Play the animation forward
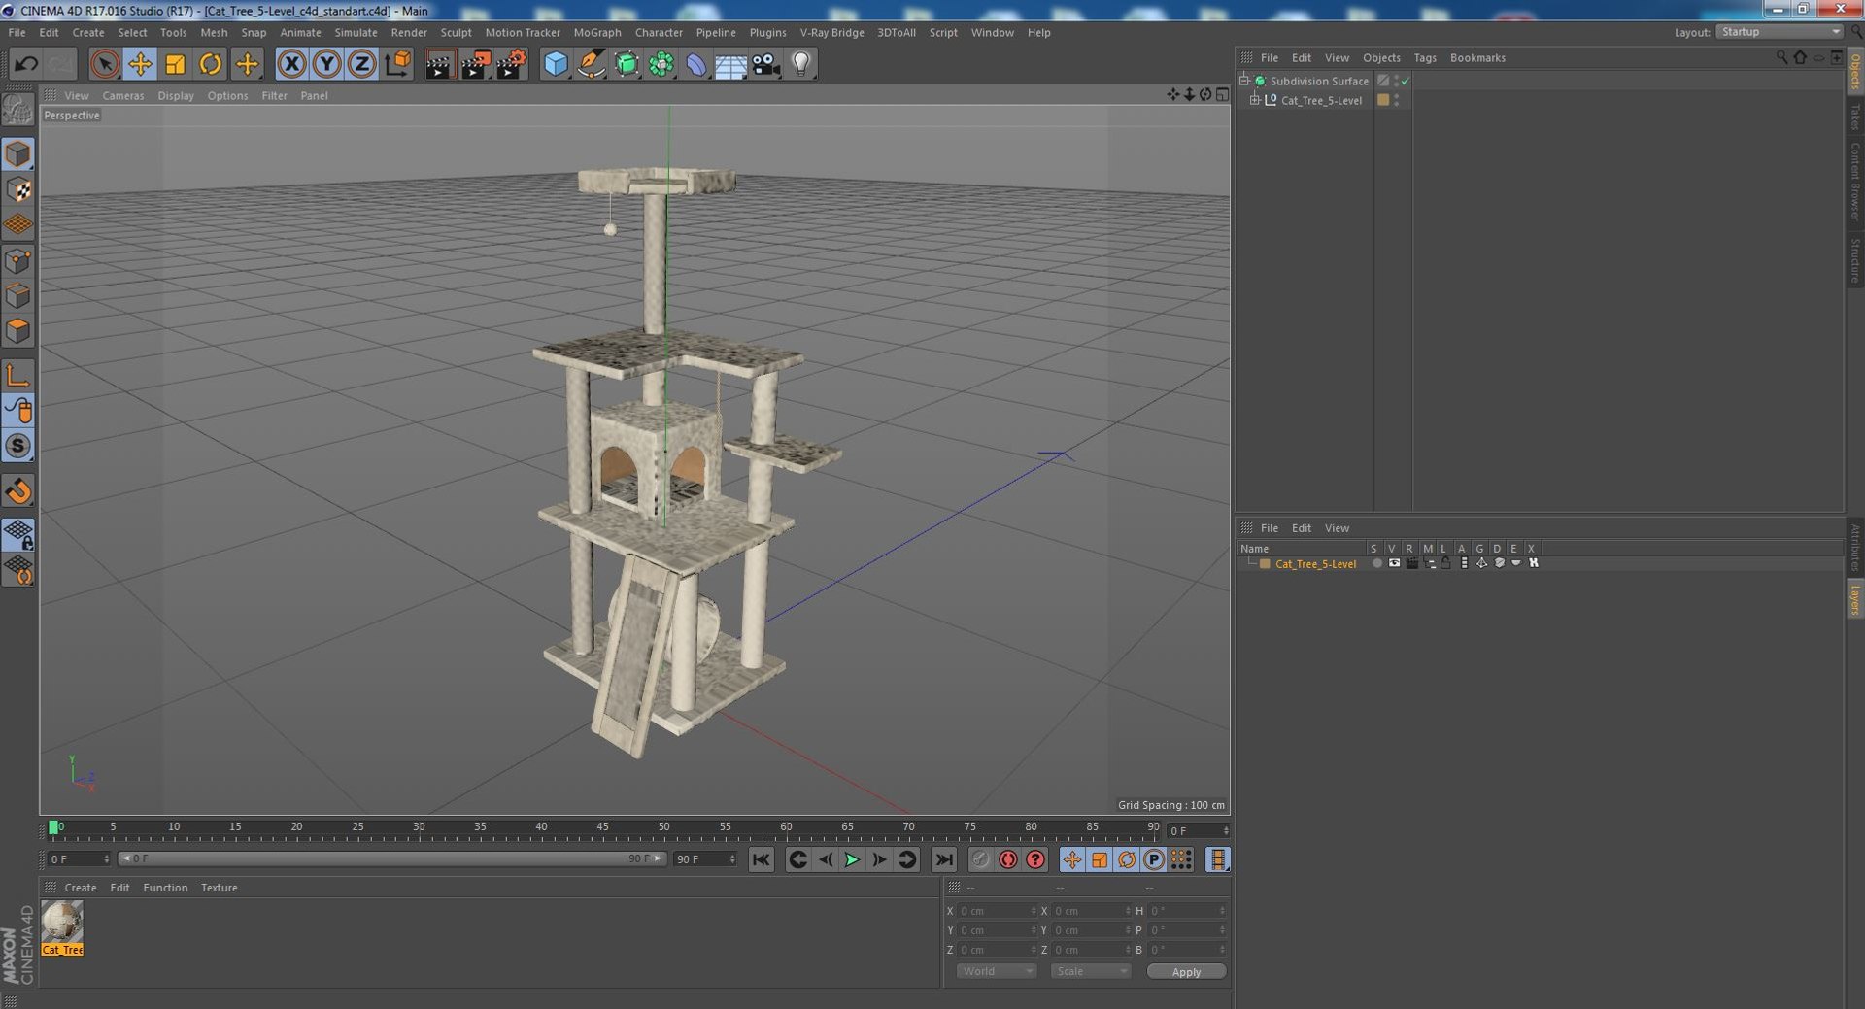The height and width of the screenshot is (1009, 1865). tap(852, 859)
